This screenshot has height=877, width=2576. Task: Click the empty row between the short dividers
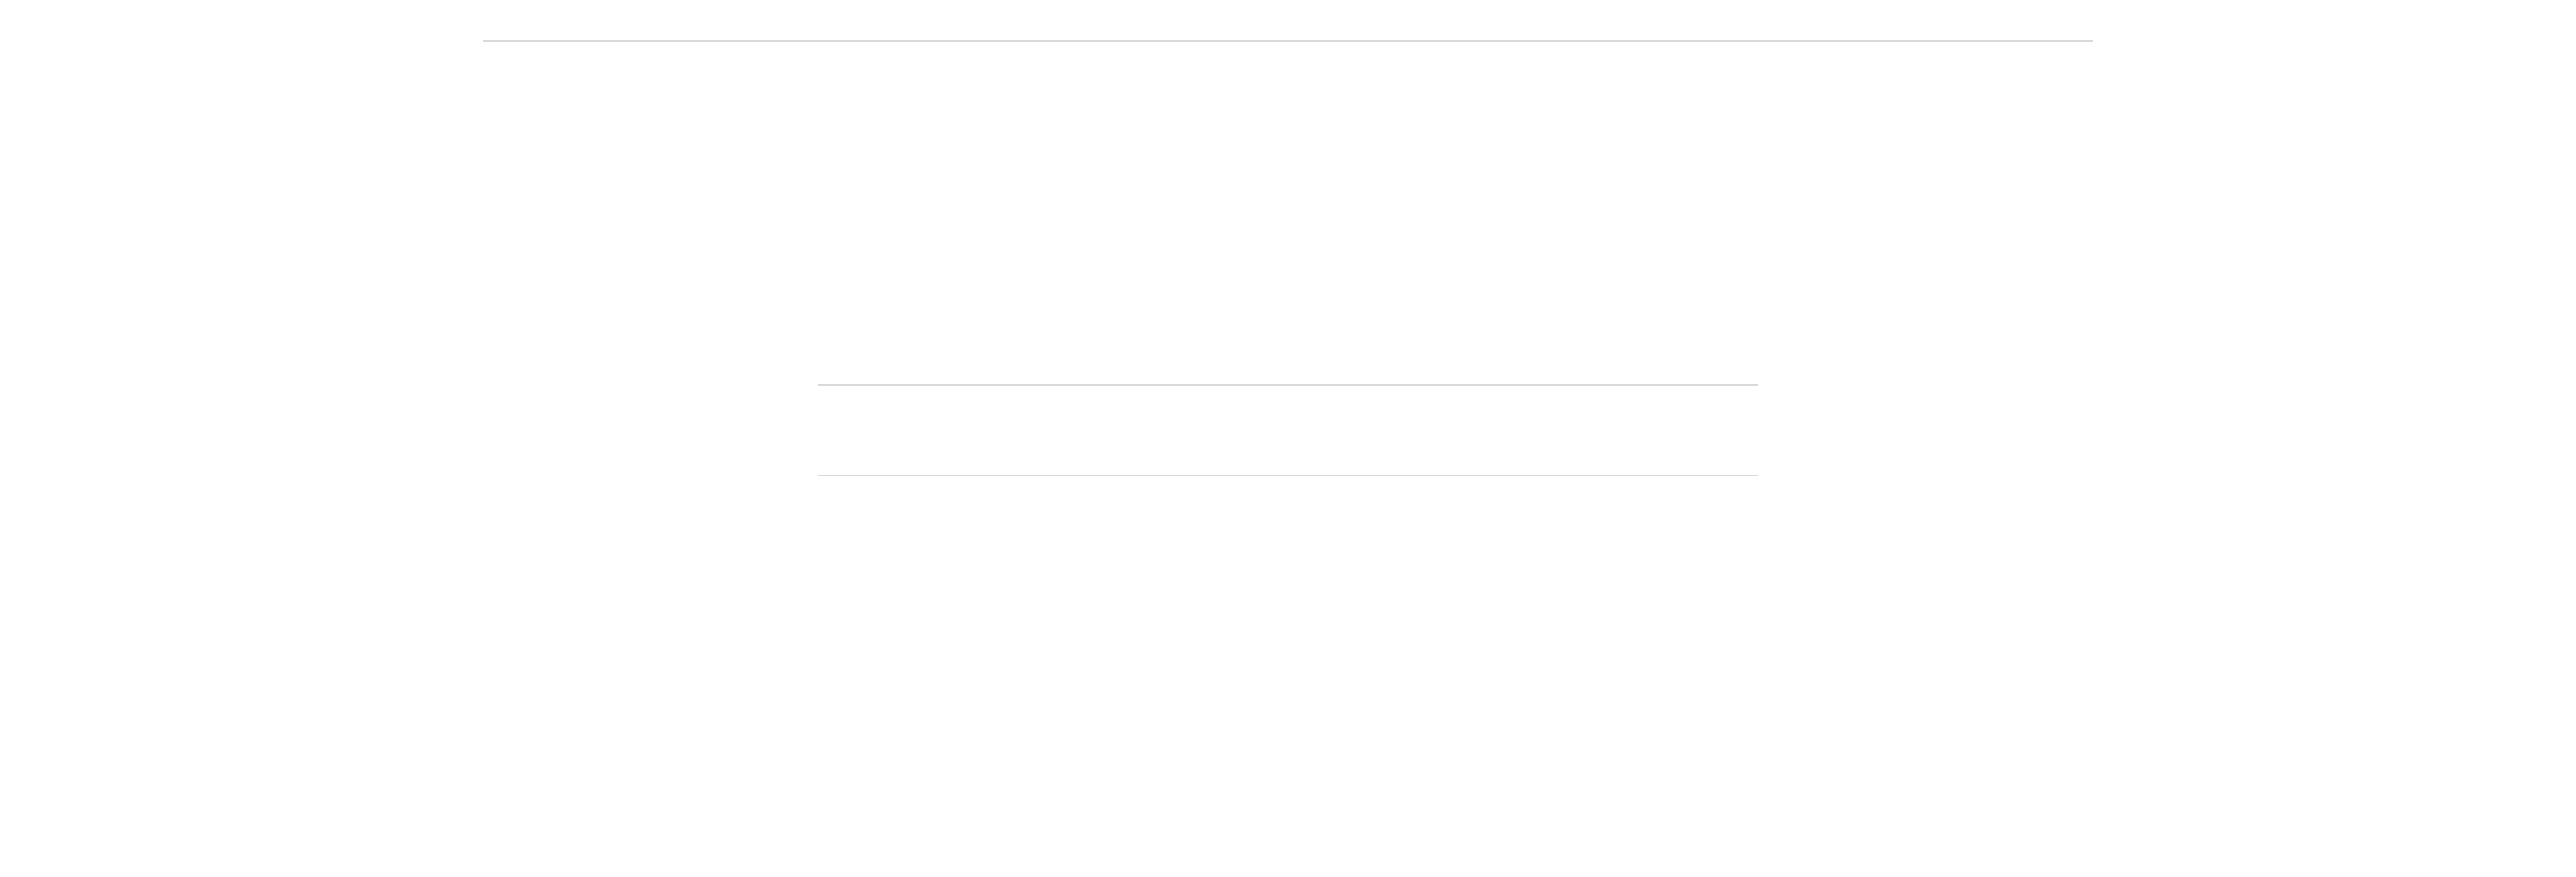(1287, 430)
